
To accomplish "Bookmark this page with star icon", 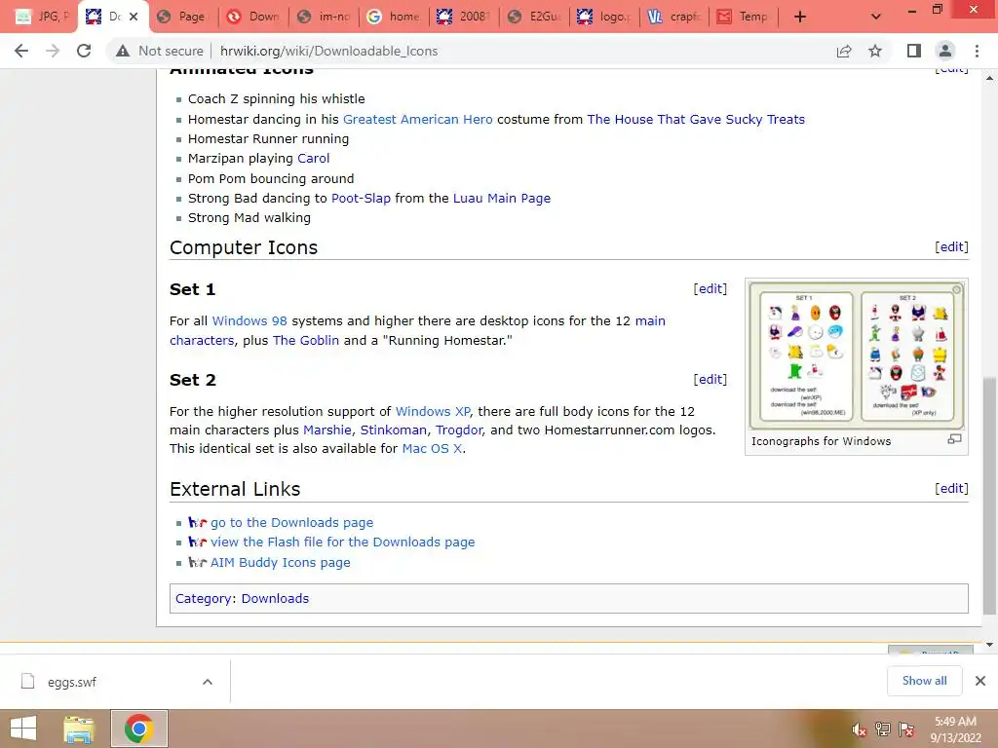I will click(875, 51).
